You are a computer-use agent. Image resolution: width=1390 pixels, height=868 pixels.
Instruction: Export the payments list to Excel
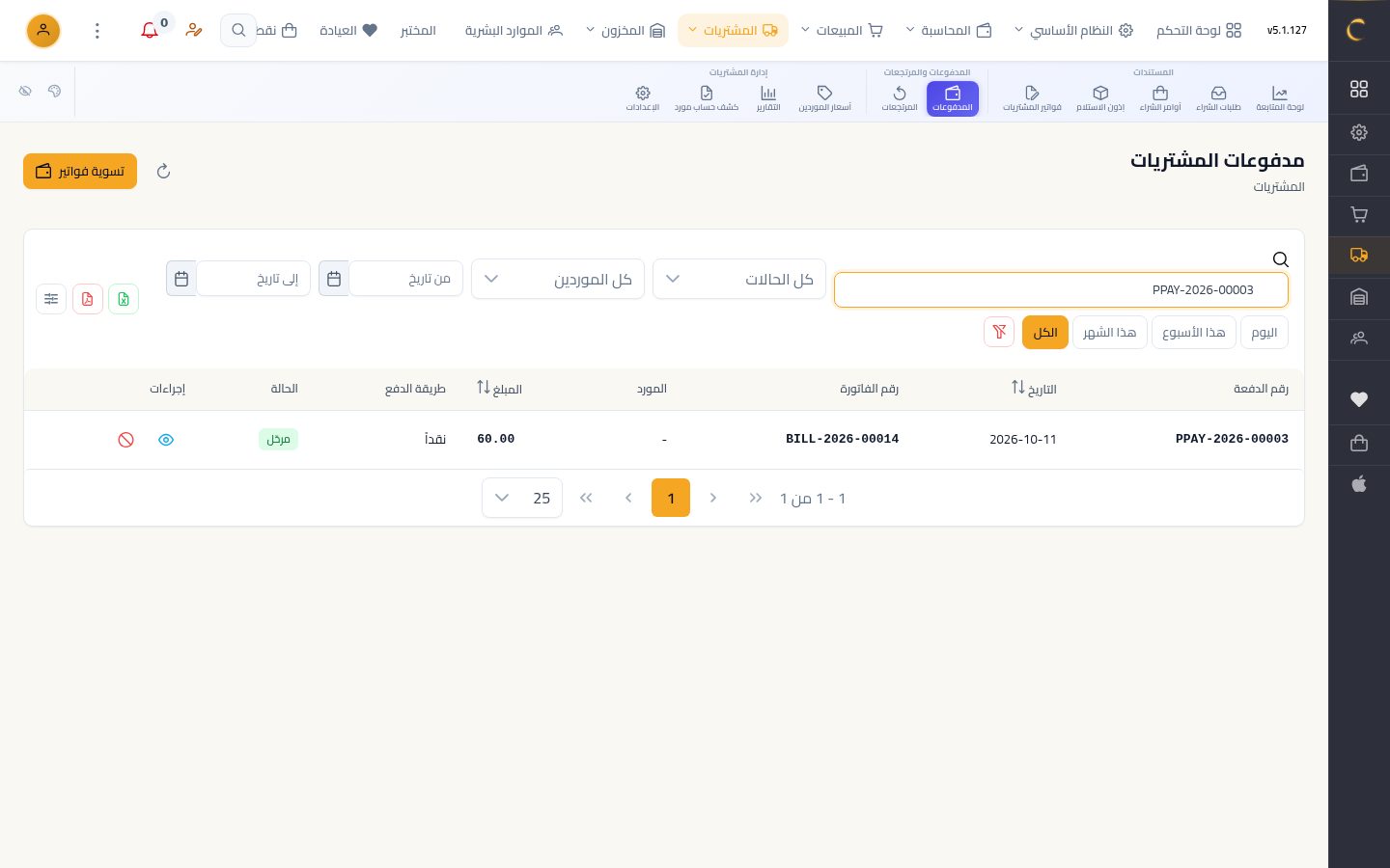pyautogui.click(x=124, y=299)
